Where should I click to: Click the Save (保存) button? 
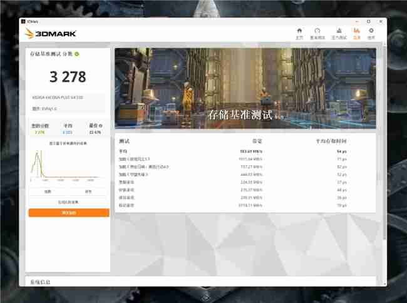(88, 192)
